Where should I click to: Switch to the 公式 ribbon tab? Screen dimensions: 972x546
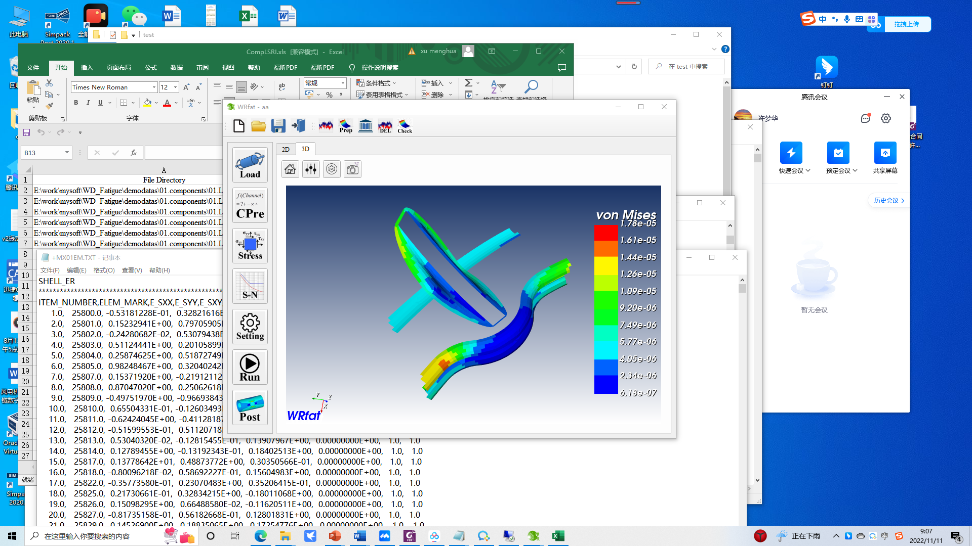[x=151, y=67]
